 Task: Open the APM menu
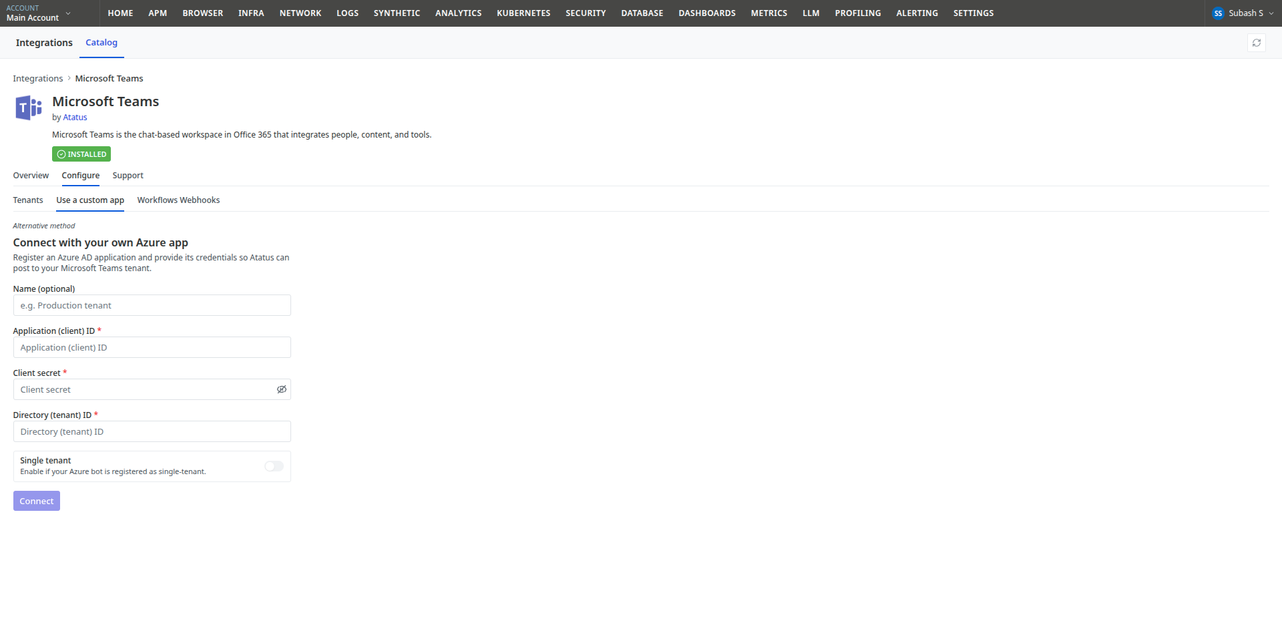pyautogui.click(x=158, y=13)
